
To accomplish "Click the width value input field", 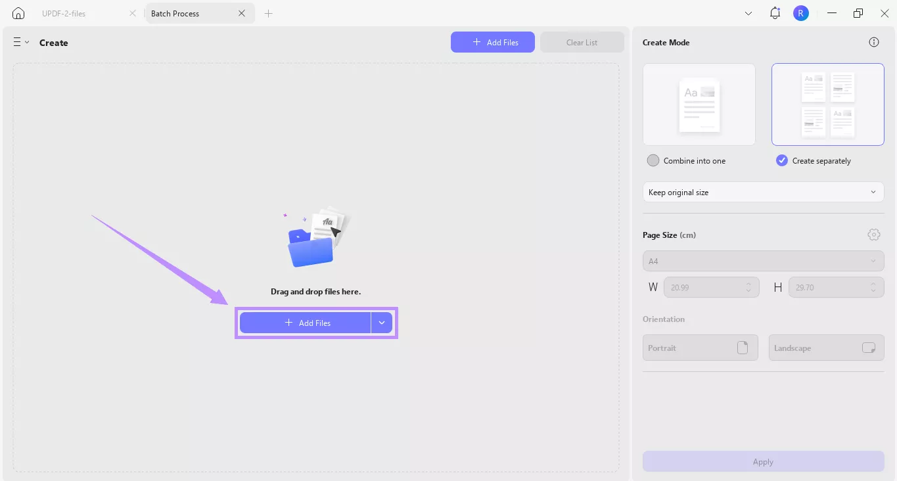I will tap(706, 286).
